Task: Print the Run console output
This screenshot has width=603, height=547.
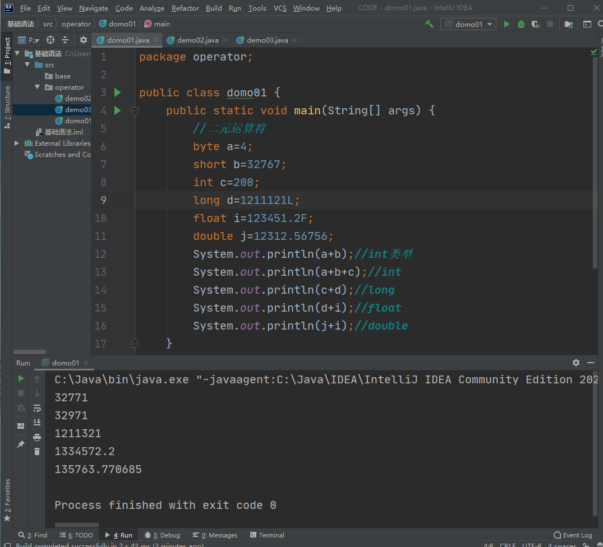Action: [37, 437]
